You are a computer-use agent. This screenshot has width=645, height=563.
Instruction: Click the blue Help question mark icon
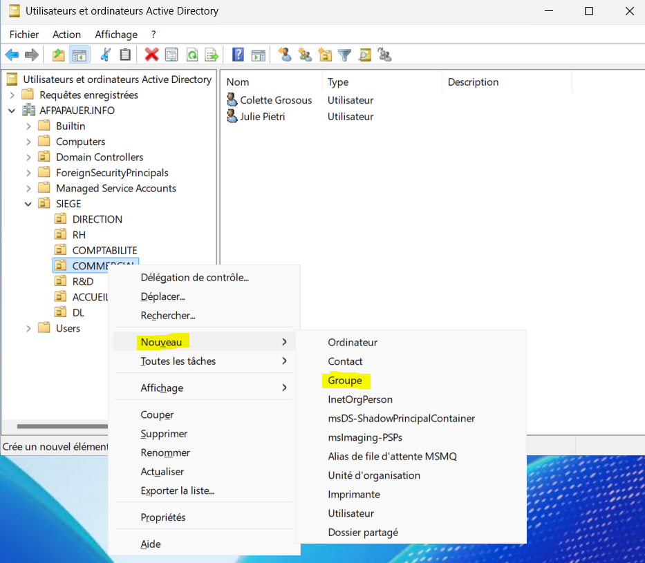pyautogui.click(x=238, y=55)
